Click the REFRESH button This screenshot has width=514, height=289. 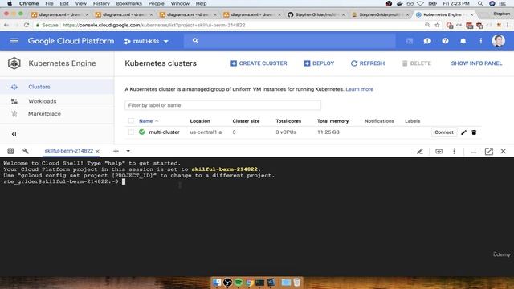368,63
